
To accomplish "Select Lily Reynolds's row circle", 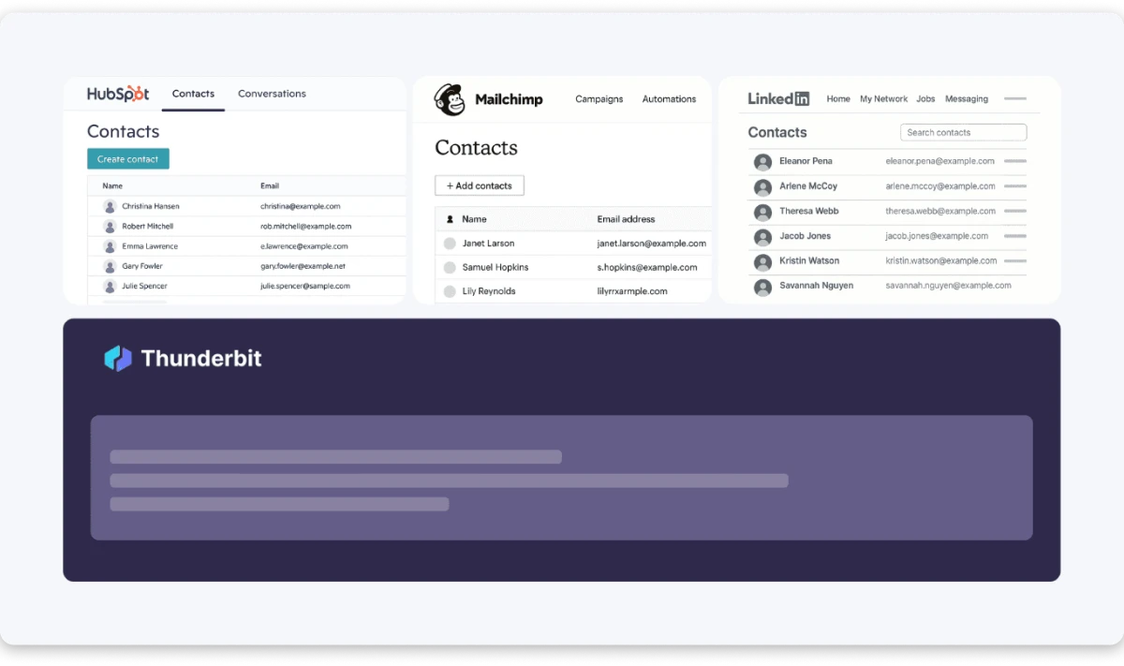I will [450, 291].
